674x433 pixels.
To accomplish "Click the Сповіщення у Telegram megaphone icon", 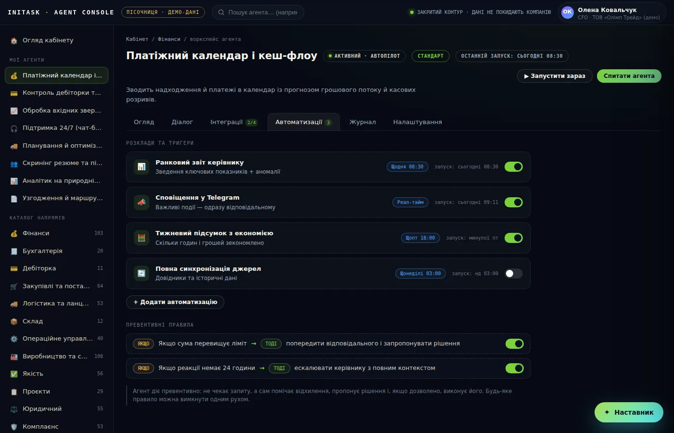I will tap(142, 203).
